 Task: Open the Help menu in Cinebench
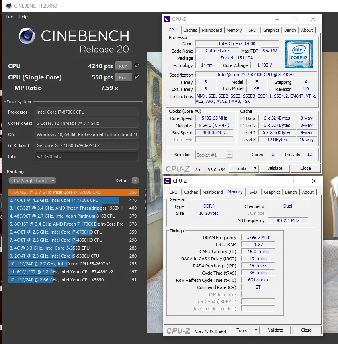tap(23, 16)
